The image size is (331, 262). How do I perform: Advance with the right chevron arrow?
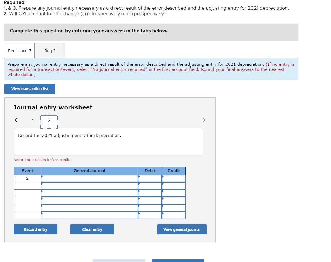tap(204, 120)
